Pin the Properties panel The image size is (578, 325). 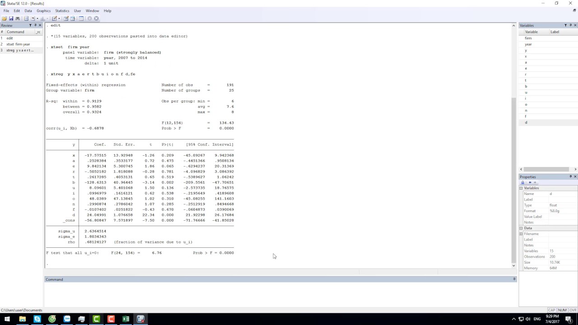point(570,176)
